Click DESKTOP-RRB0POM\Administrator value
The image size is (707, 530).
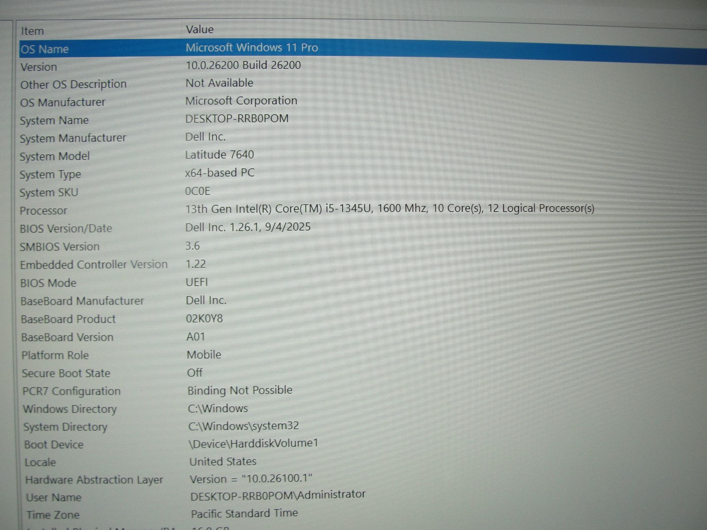(x=278, y=495)
